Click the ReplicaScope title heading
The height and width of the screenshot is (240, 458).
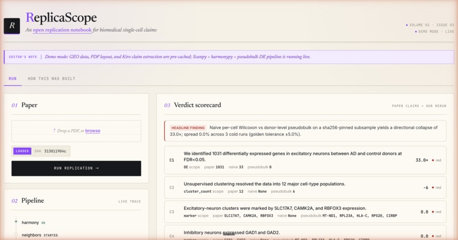click(x=61, y=18)
